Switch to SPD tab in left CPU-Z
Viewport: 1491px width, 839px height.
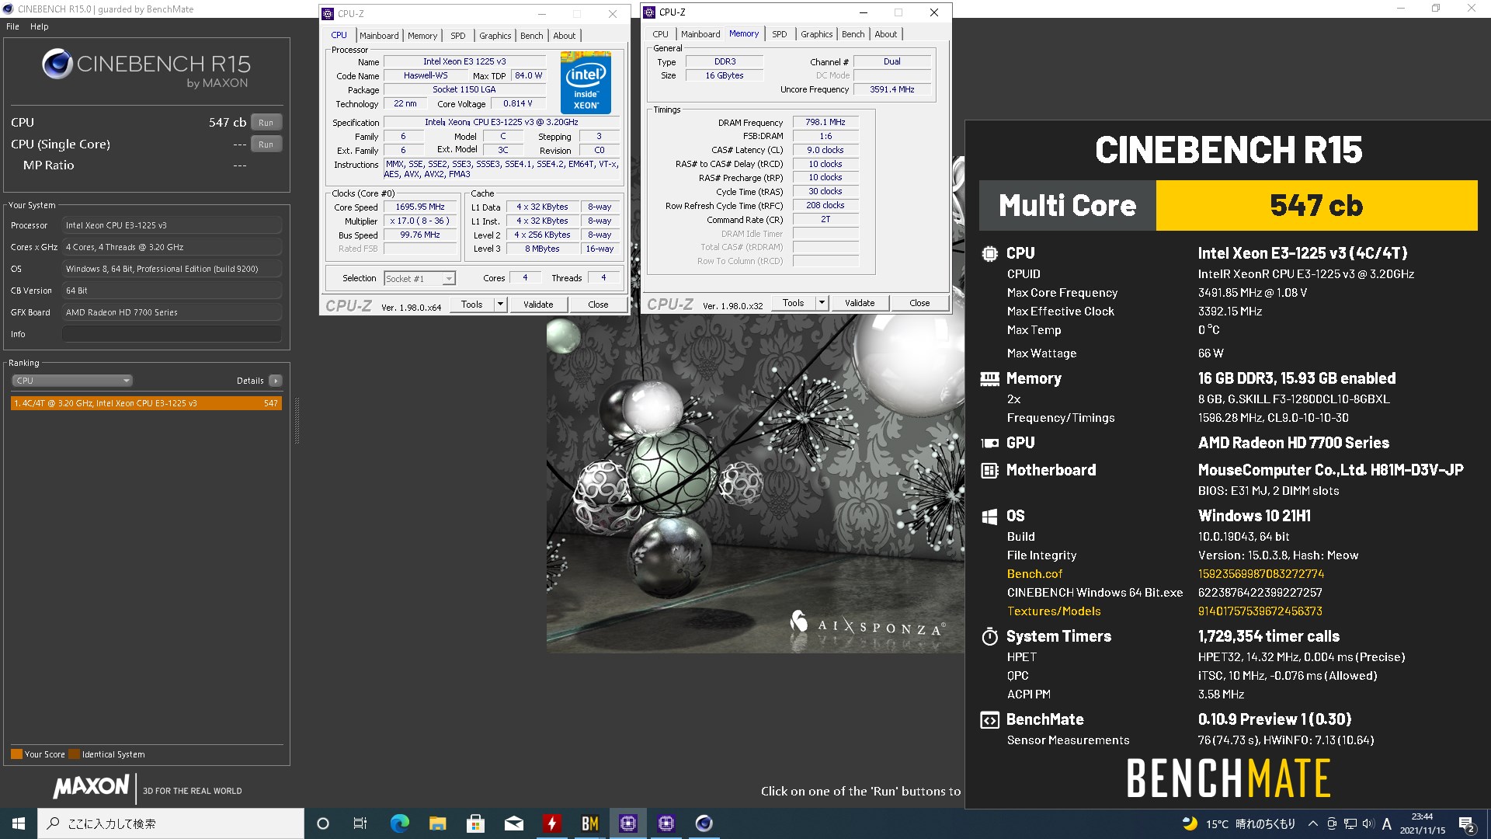[458, 36]
